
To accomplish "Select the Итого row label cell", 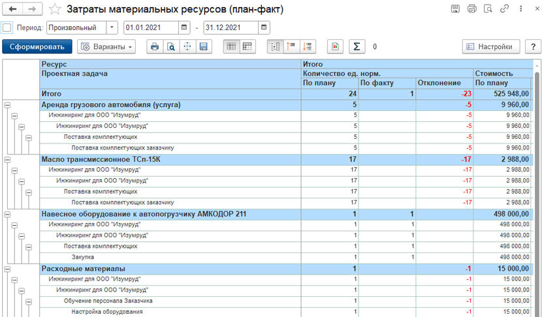I will [x=170, y=94].
